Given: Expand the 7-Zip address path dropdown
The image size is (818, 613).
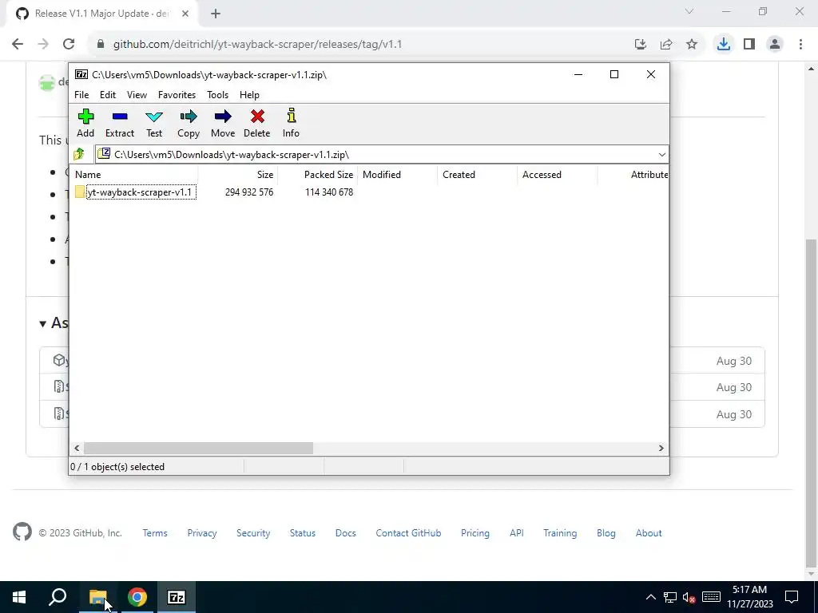Looking at the screenshot, I should click(662, 154).
